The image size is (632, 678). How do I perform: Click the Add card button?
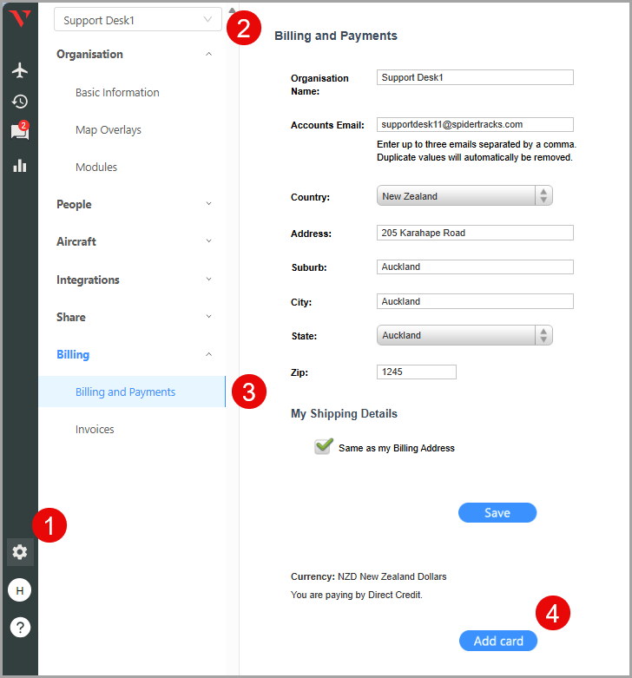click(x=498, y=641)
